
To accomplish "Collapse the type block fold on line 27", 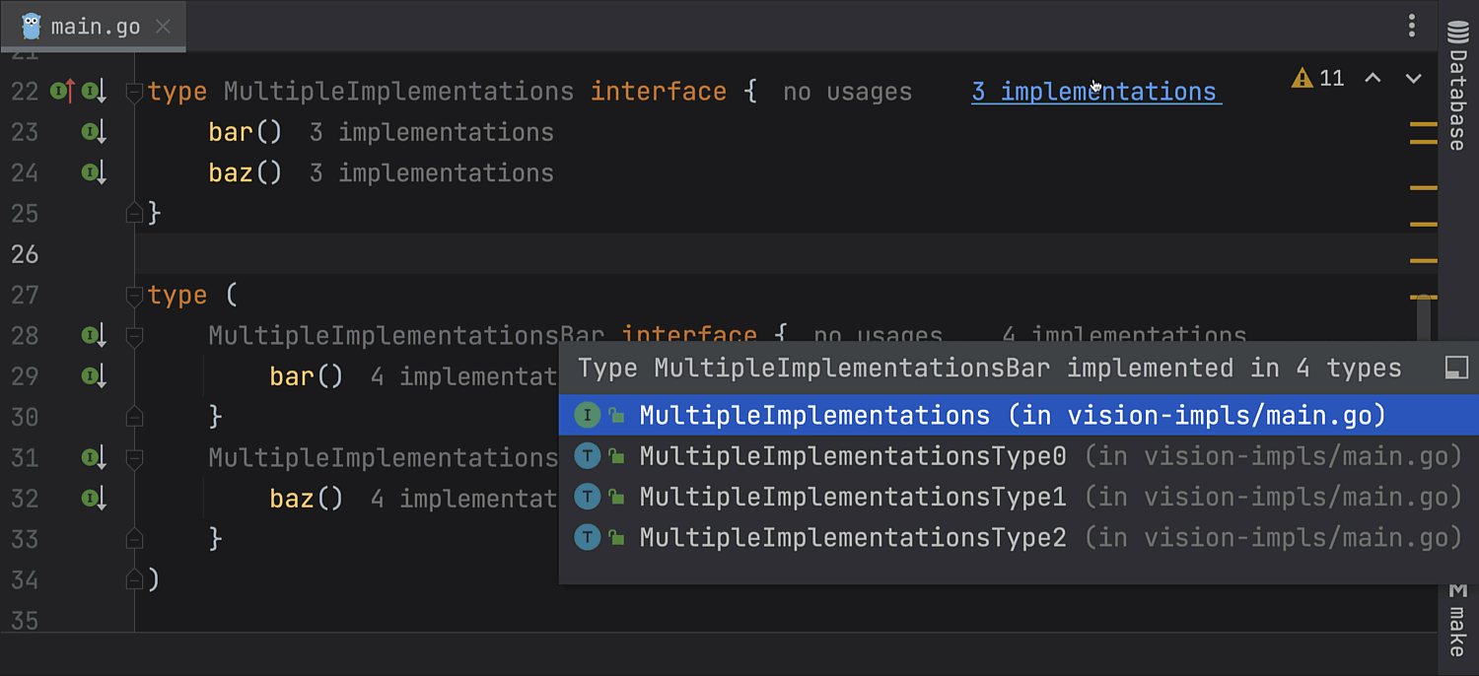I will [135, 296].
